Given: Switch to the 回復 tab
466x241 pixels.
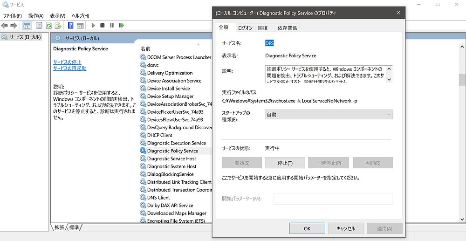Looking at the screenshot, I should (x=263, y=28).
